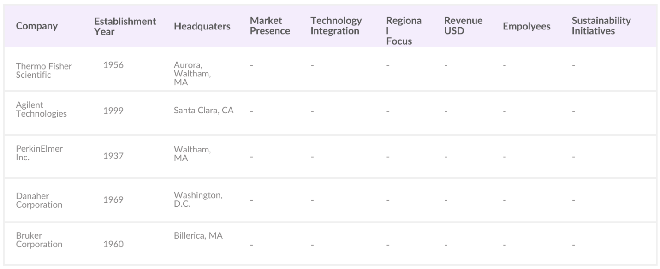
Task: Select the Danaher Corporation company cell
Action: coord(39,200)
